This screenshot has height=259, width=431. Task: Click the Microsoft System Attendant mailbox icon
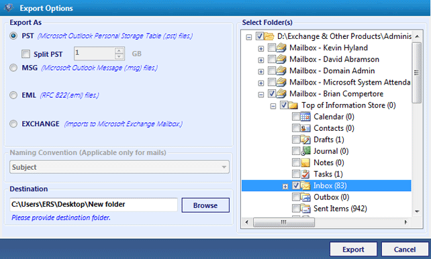(281, 82)
